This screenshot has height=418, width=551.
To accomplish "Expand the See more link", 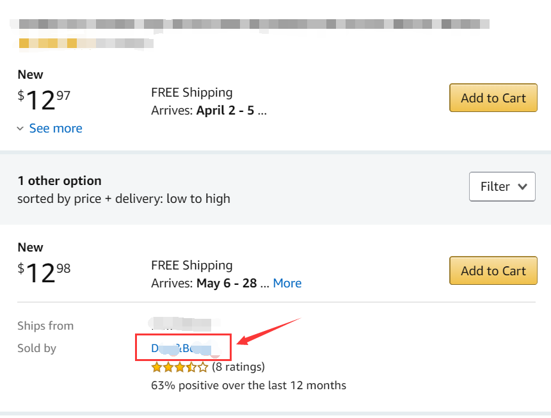I will 56,128.
